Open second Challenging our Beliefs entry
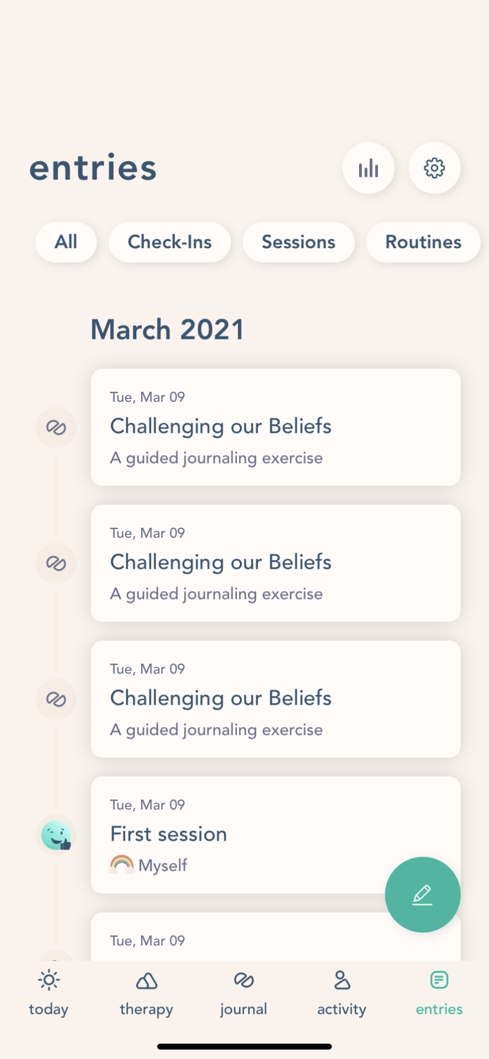 point(276,563)
